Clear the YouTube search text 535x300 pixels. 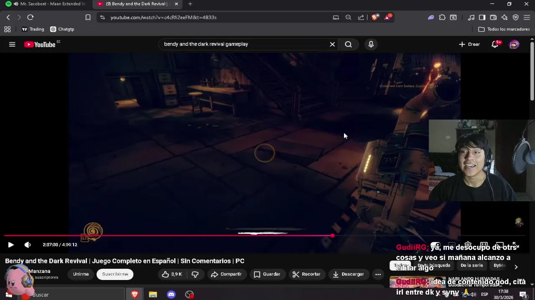(332, 44)
